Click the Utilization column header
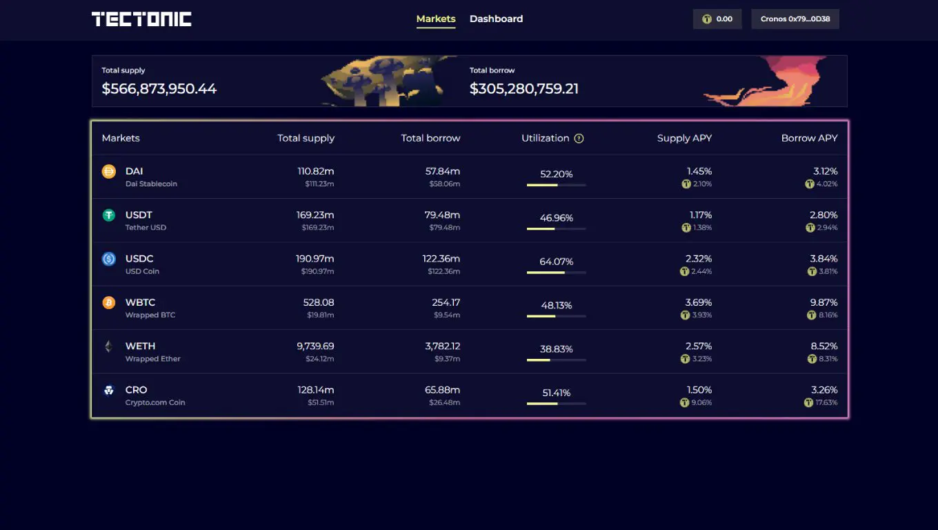The height and width of the screenshot is (530, 938). pos(546,138)
